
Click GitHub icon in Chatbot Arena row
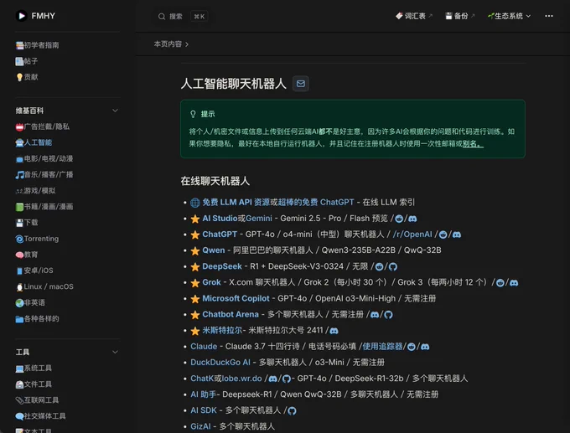pyautogui.click(x=388, y=315)
